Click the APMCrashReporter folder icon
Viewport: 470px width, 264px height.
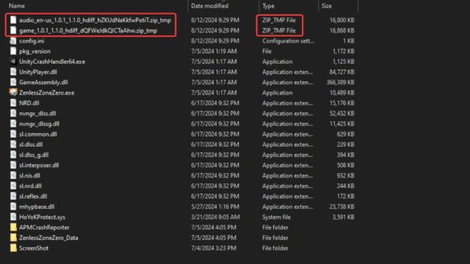point(13,227)
